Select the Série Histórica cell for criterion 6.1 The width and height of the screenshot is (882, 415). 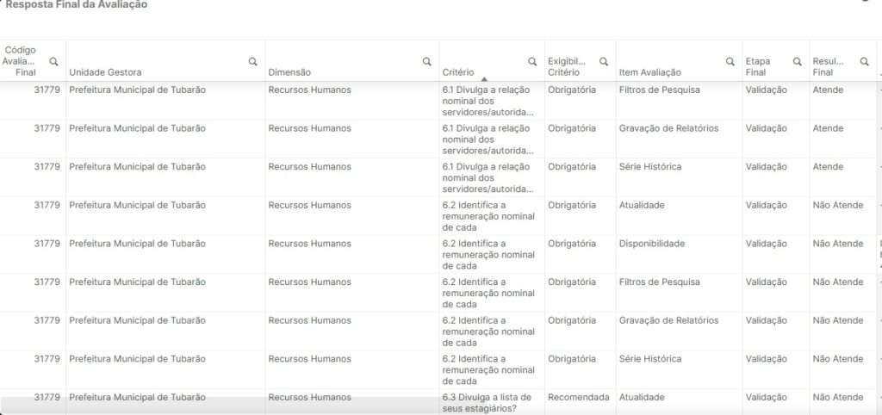[x=649, y=167]
